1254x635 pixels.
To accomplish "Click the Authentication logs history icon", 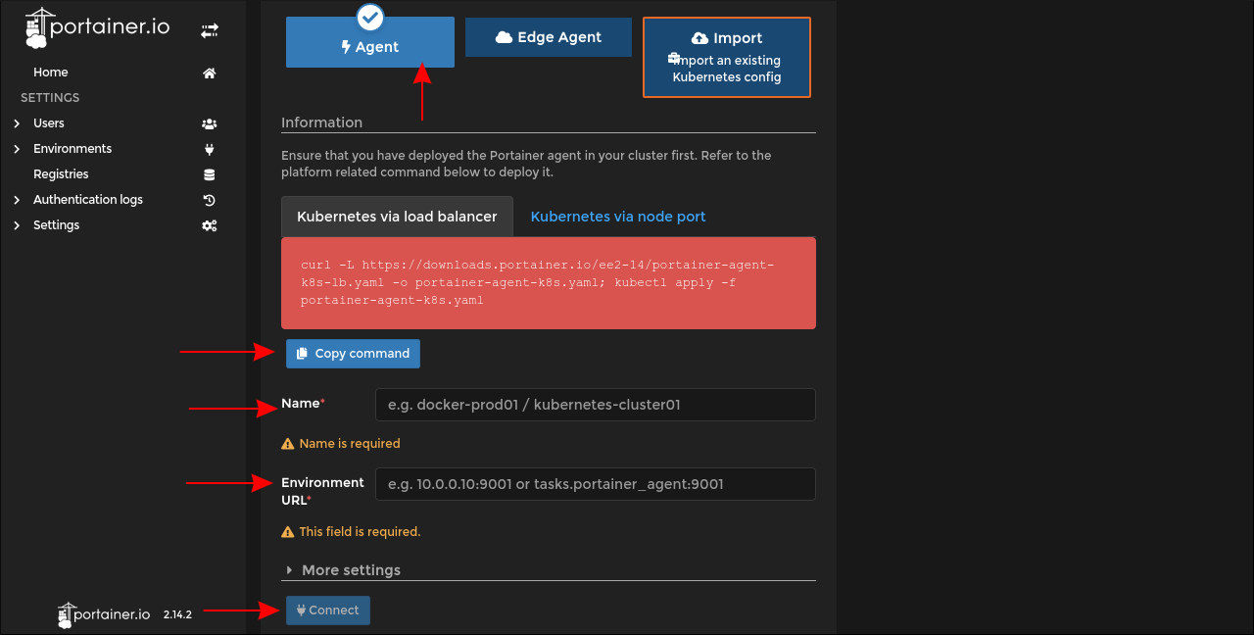I will click(x=209, y=200).
